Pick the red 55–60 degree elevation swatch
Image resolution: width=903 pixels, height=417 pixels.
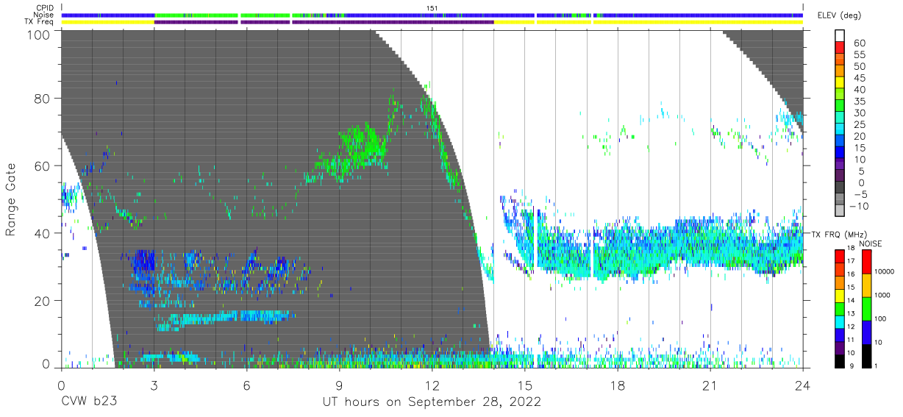tap(840, 49)
